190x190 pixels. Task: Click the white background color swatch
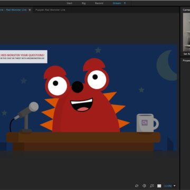159,186
